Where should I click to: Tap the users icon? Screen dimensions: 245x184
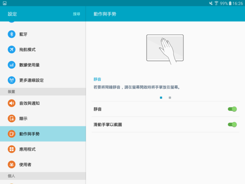coord(11,164)
